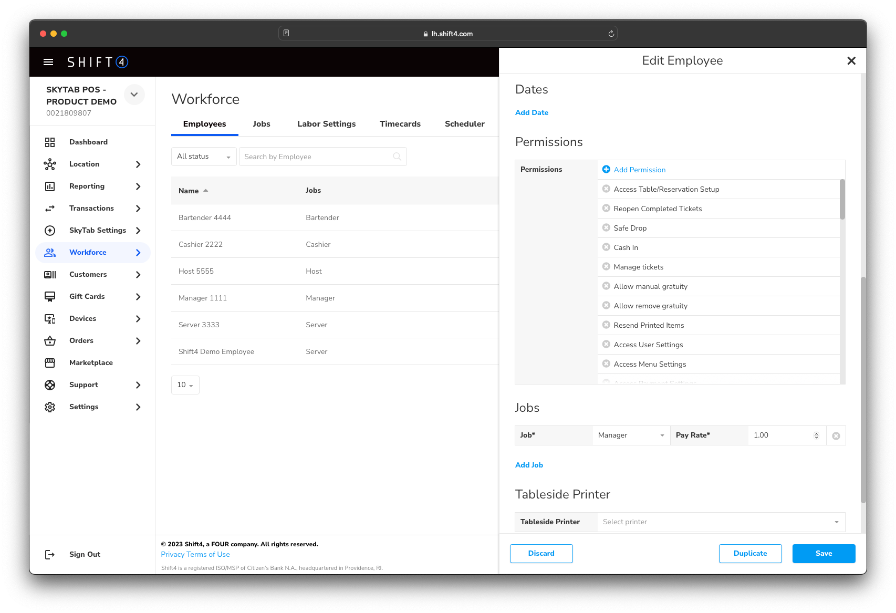Click the Add Date link
Viewport: 896px width, 613px height.
[532, 112]
